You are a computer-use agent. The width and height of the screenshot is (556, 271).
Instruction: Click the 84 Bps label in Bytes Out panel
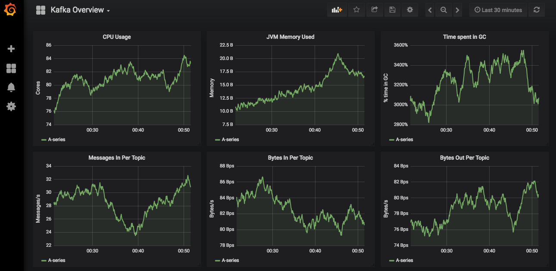[401, 166]
